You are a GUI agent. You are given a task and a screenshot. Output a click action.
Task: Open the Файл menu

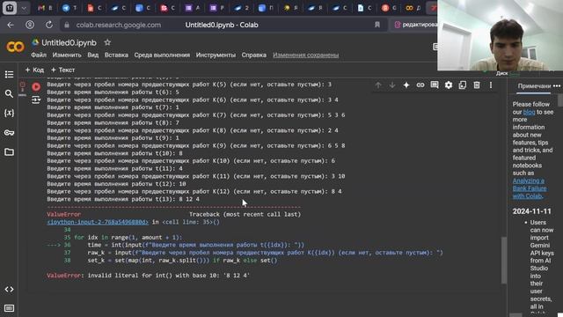tap(39, 55)
